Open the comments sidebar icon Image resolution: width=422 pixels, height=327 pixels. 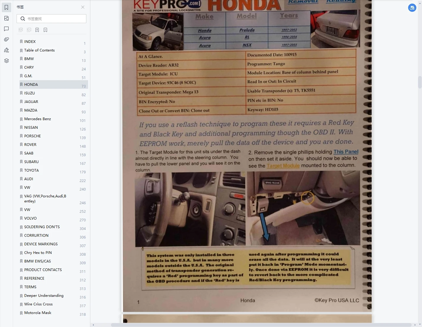click(6, 29)
